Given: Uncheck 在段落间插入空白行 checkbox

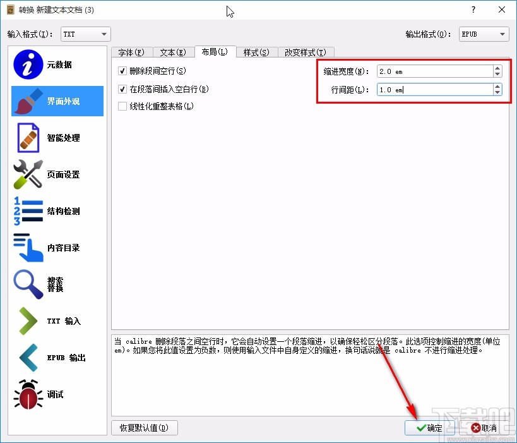Looking at the screenshot, I should [x=122, y=89].
